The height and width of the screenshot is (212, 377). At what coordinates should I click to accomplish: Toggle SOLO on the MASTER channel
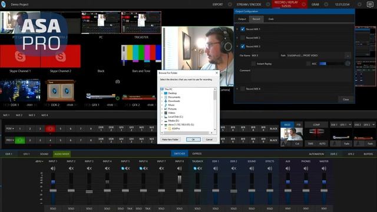point(324,208)
